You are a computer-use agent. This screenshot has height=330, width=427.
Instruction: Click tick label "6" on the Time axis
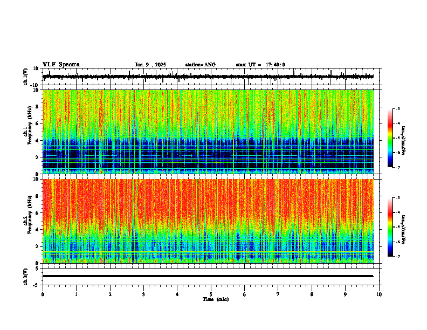point(245,294)
